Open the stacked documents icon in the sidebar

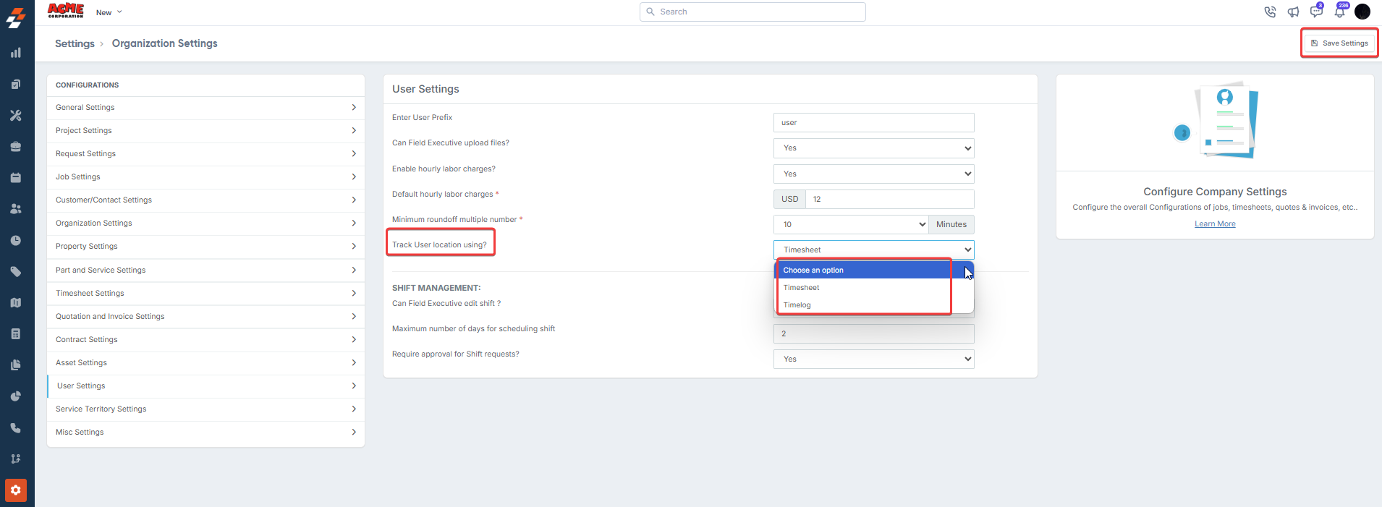tap(16, 365)
